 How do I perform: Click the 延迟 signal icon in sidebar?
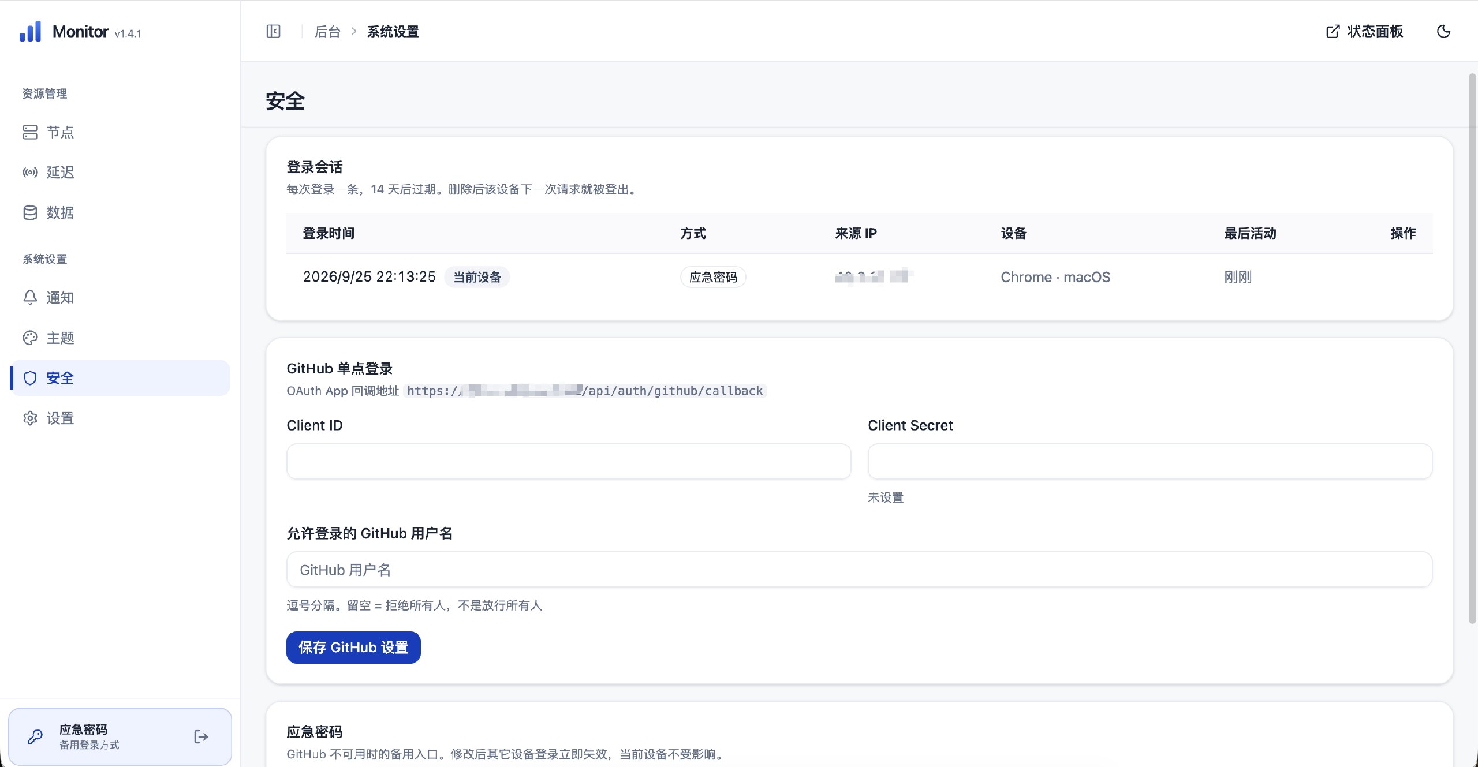(x=30, y=173)
